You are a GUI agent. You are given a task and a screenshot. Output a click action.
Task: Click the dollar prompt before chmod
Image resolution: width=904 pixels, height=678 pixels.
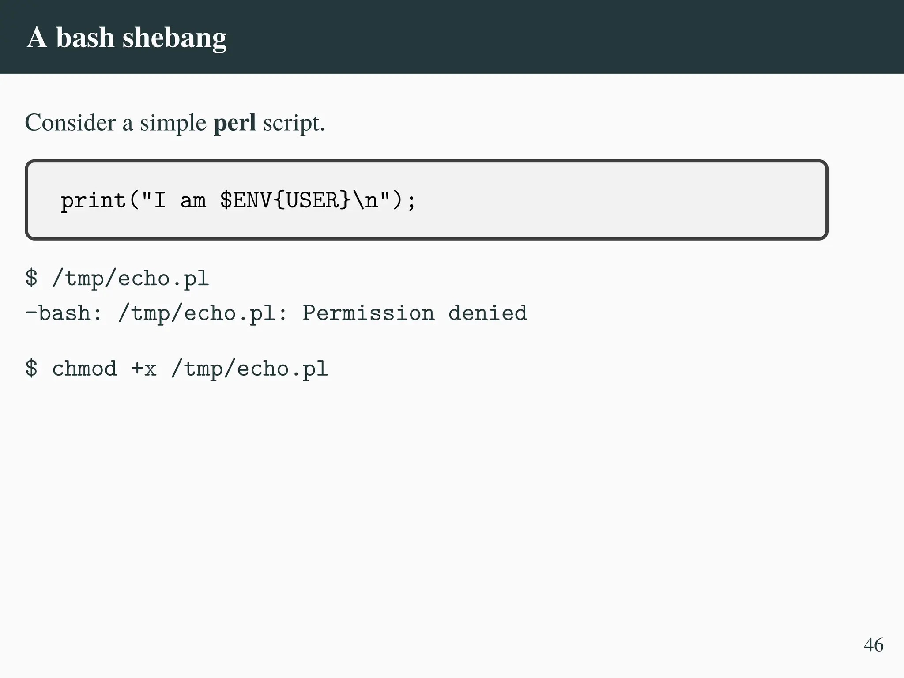tap(31, 369)
